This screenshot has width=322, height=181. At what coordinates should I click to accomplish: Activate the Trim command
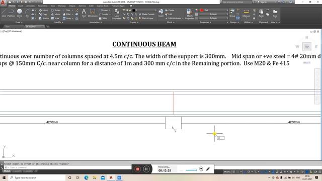point(66,10)
